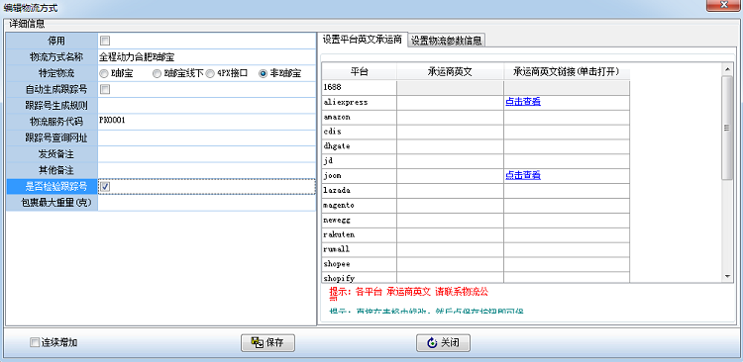The width and height of the screenshot is (743, 362).
Task: Uncheck the 是否检验跟踪号 checkbox
Action: pyautogui.click(x=105, y=187)
